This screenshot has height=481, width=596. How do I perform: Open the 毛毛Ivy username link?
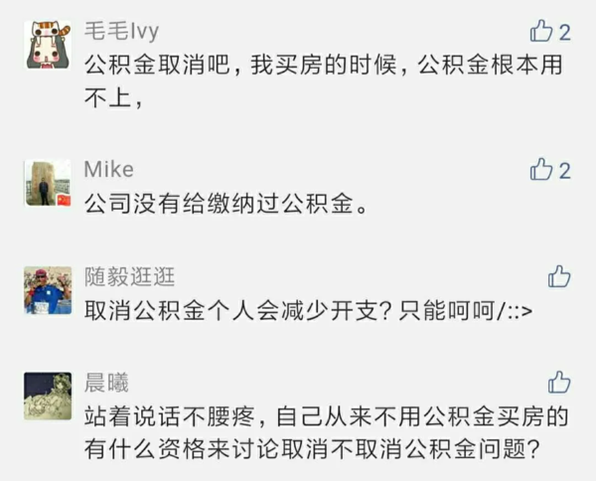(121, 31)
